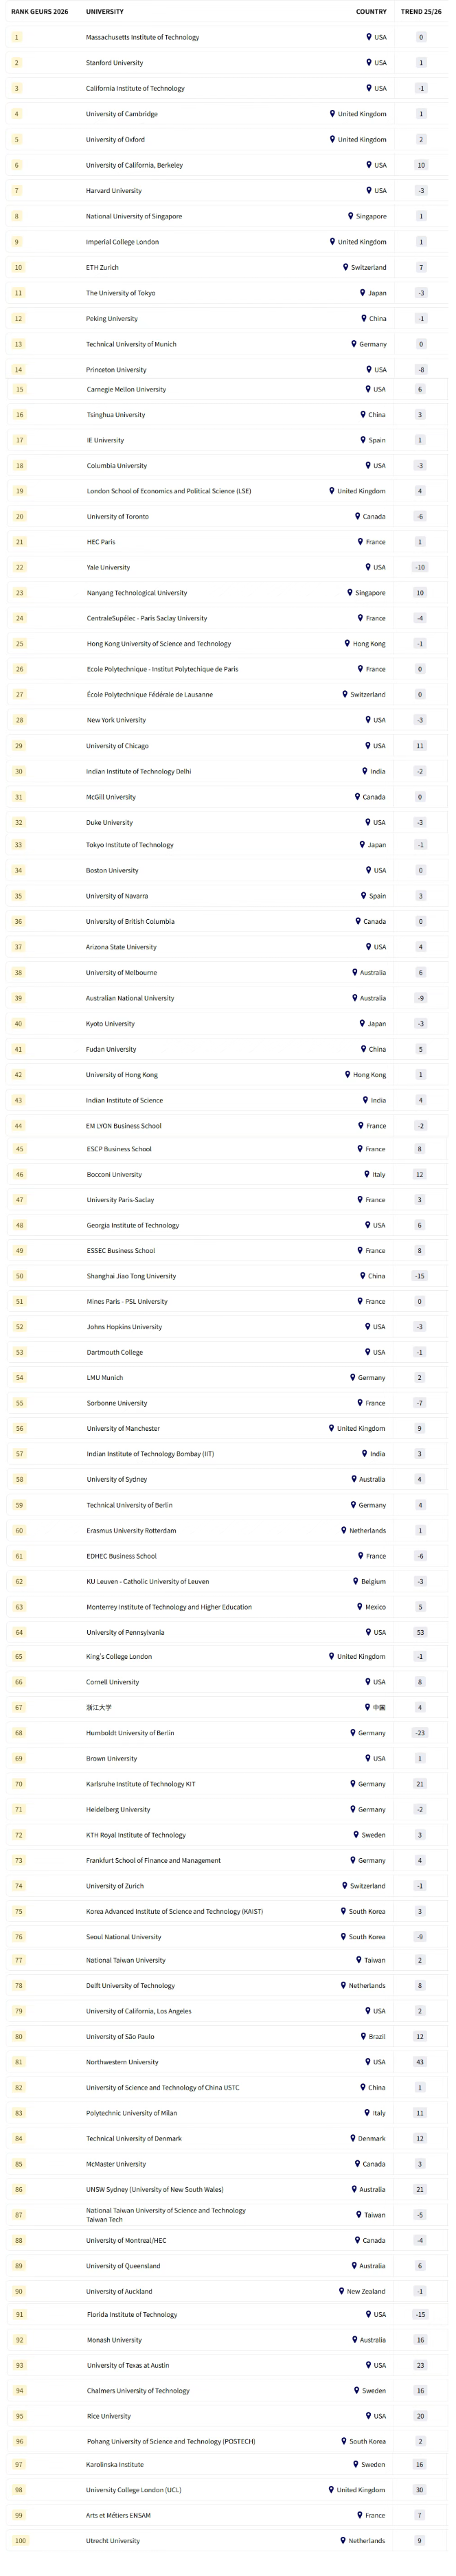Click the location pin in Harvard University's row
This screenshot has width=456, height=2576.
(369, 190)
